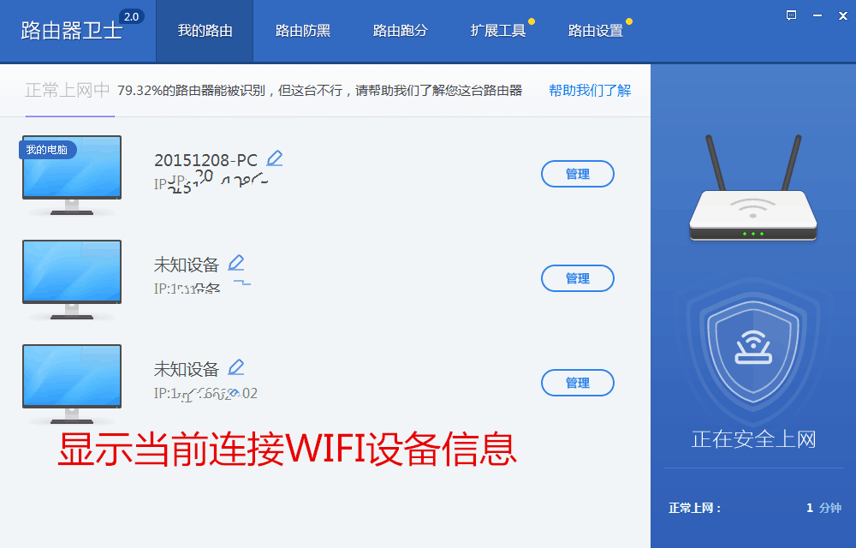Open the 路由跑分 tab
Image resolution: width=856 pixels, height=548 pixels.
click(x=400, y=31)
